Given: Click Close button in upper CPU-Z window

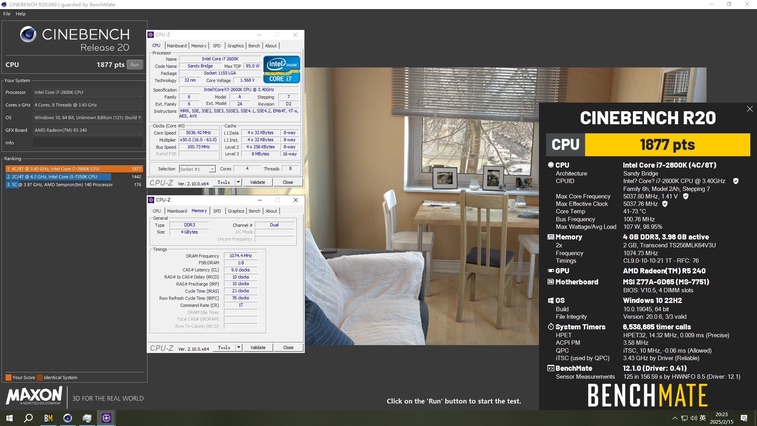Looking at the screenshot, I should (288, 182).
